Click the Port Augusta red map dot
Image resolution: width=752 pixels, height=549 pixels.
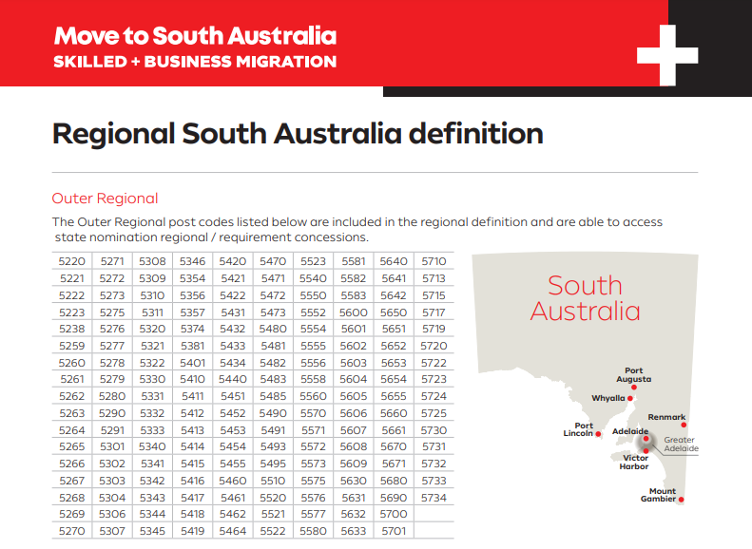tap(634, 388)
